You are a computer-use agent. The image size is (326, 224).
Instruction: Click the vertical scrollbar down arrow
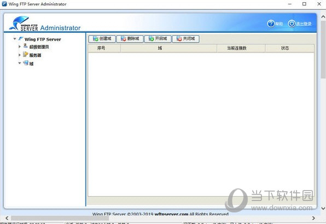pyautogui.click(x=323, y=208)
